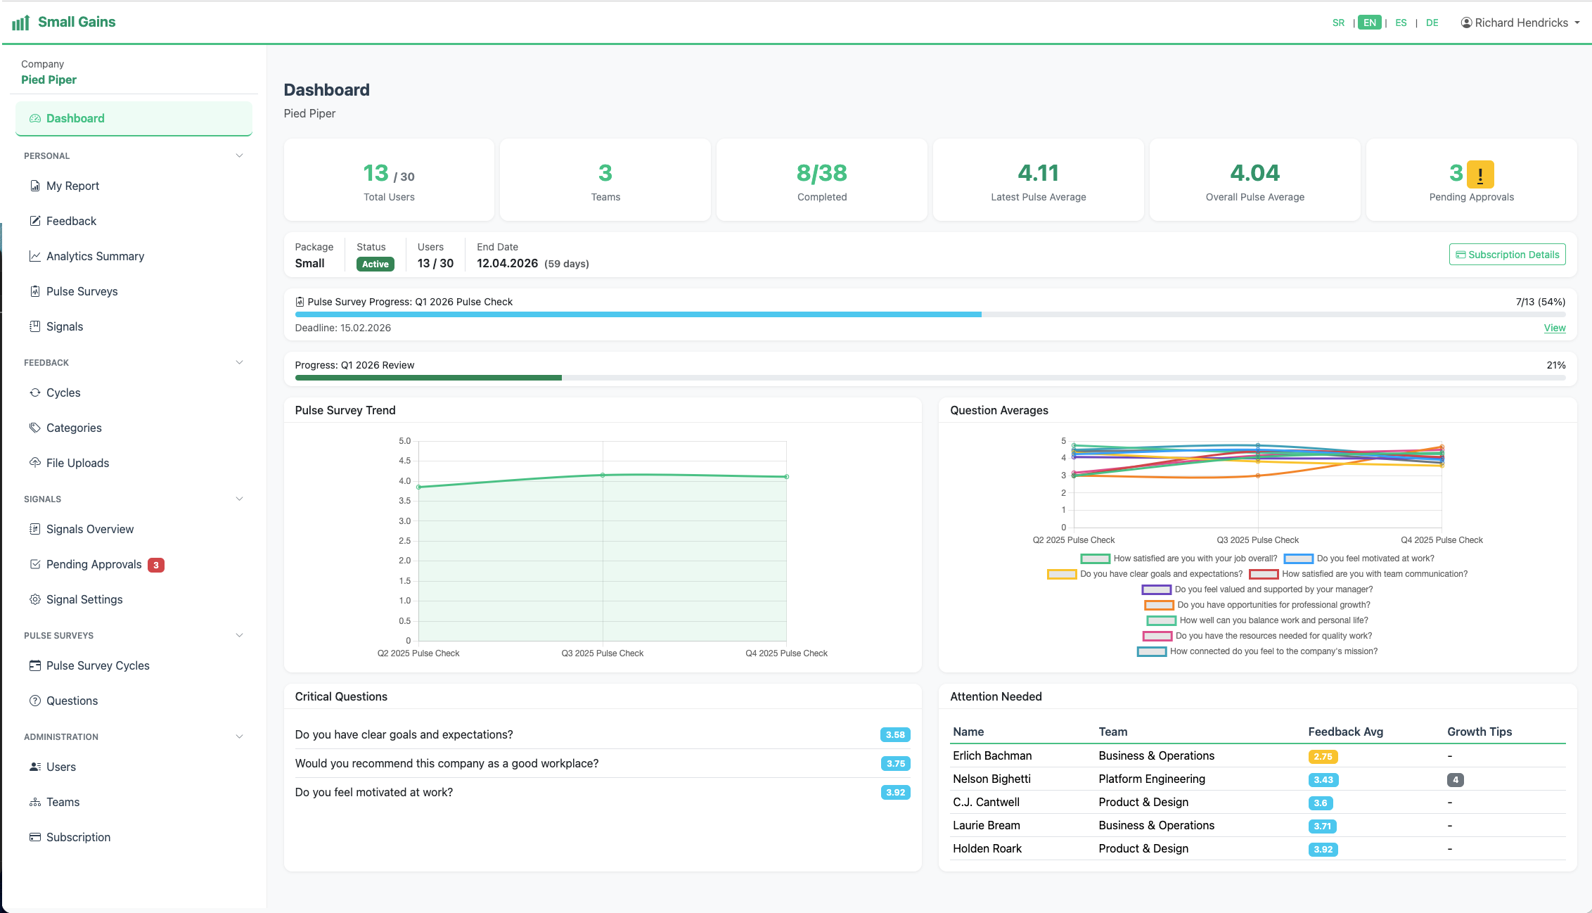The width and height of the screenshot is (1592, 913).
Task: Click the yellow exclamation warning icon
Action: 1481,174
